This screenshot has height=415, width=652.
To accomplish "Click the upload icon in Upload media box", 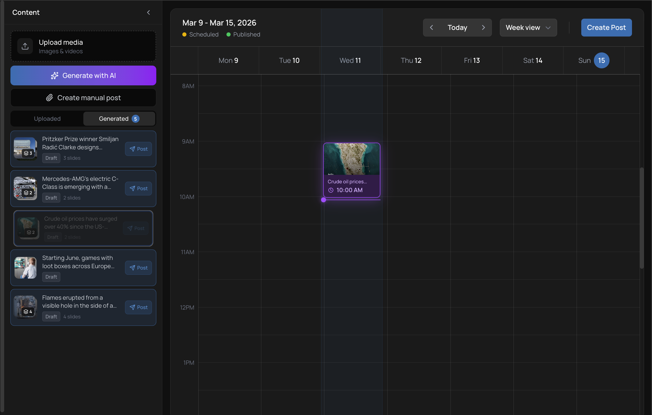I will pos(25,46).
